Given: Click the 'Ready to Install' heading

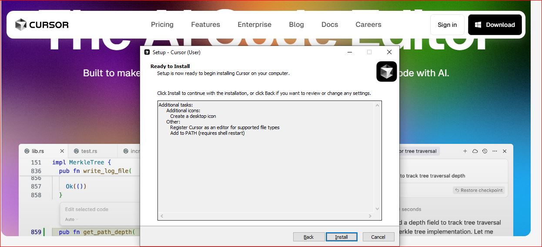Looking at the screenshot, I should coord(170,66).
